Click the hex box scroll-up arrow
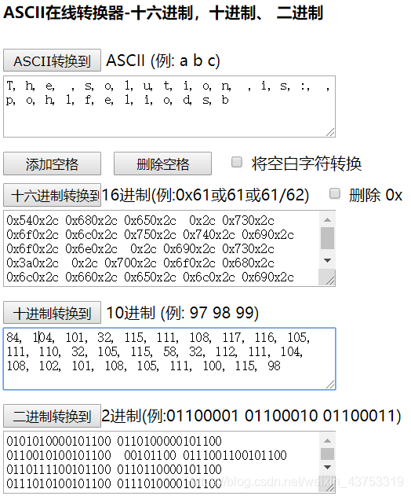 coord(327,219)
